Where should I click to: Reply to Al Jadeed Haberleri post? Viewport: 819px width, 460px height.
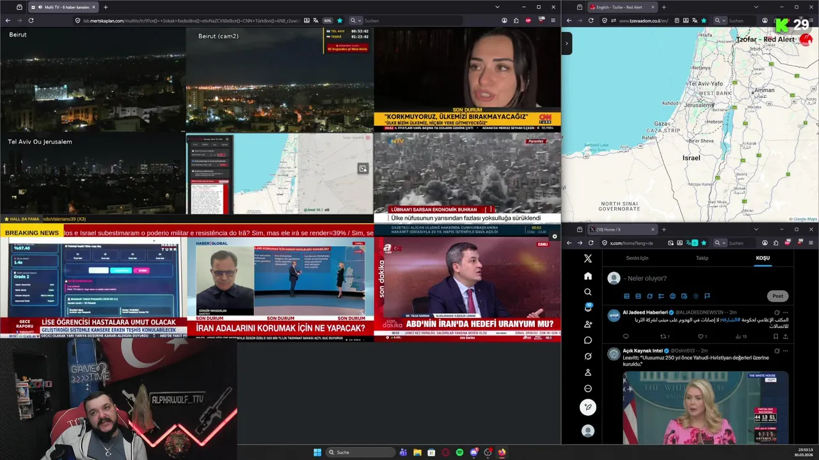(626, 337)
